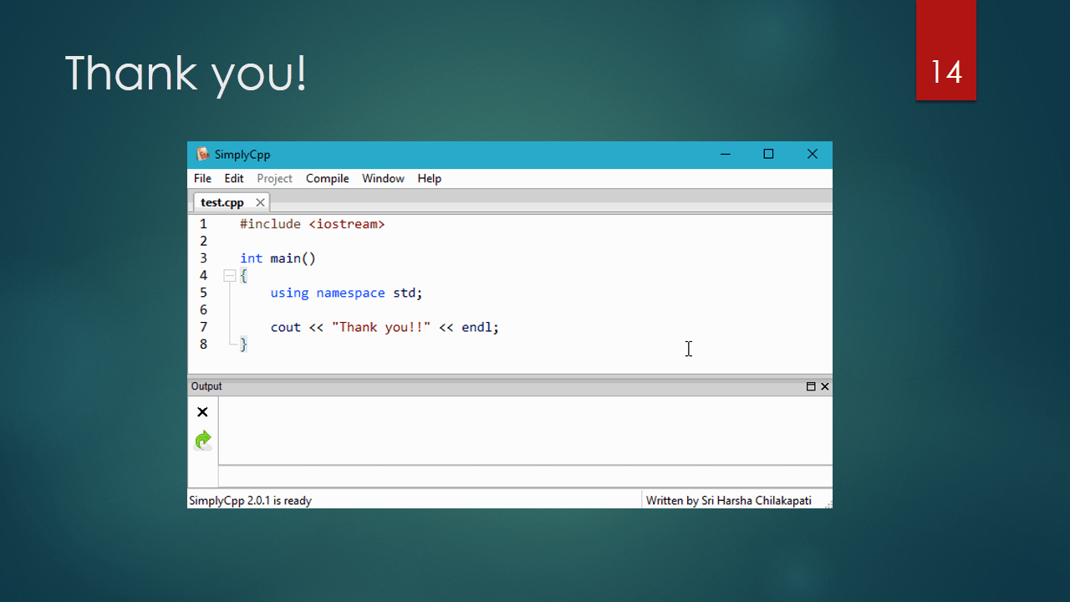Click inside the Output text area
Image resolution: width=1070 pixels, height=602 pixels.
click(x=525, y=430)
